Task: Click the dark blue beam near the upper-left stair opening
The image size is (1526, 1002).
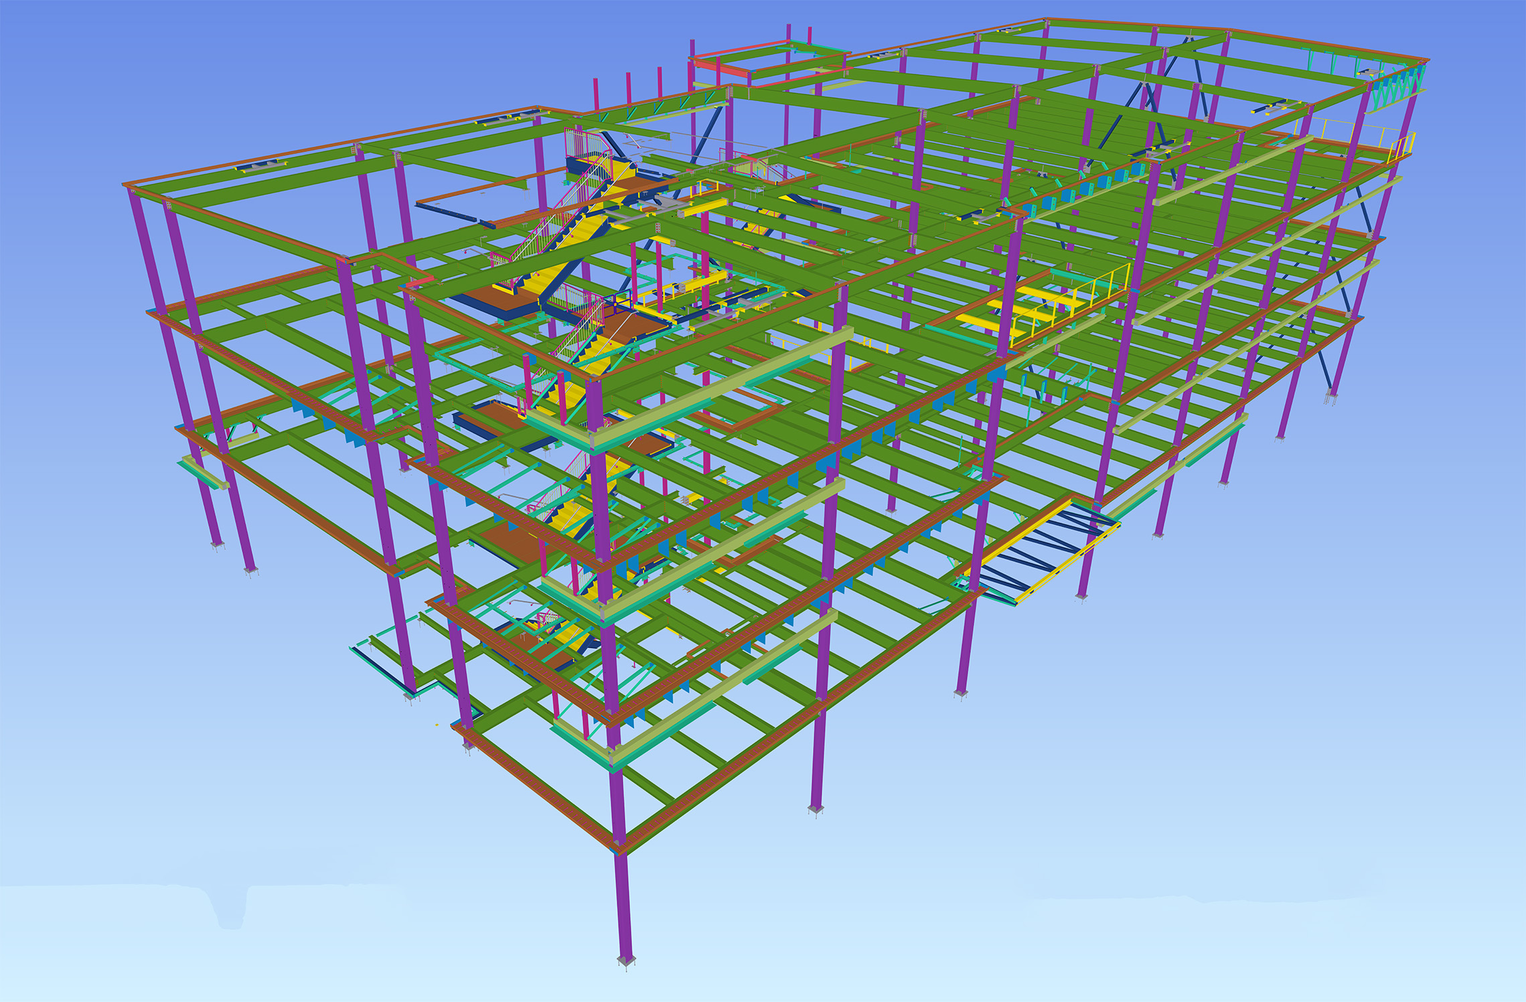Action: 445,213
